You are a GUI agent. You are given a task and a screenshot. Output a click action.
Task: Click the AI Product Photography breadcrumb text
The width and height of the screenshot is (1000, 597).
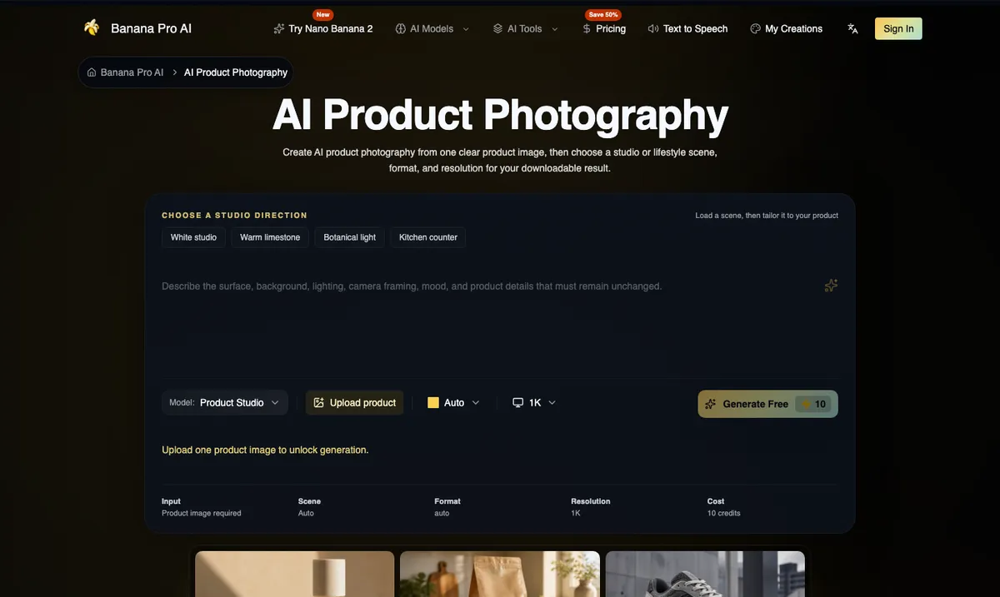coord(236,72)
